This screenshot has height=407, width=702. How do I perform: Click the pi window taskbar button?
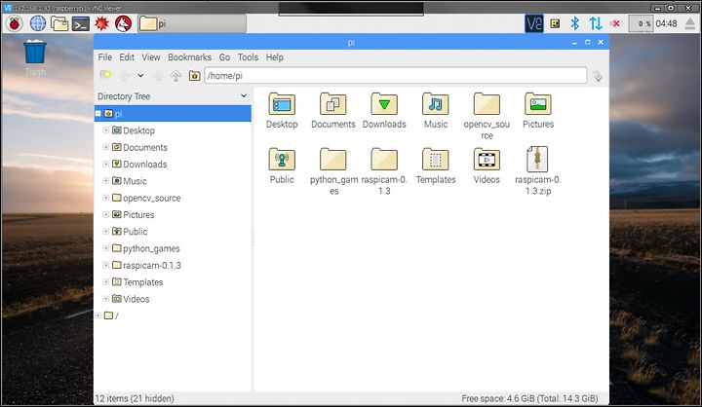192,23
